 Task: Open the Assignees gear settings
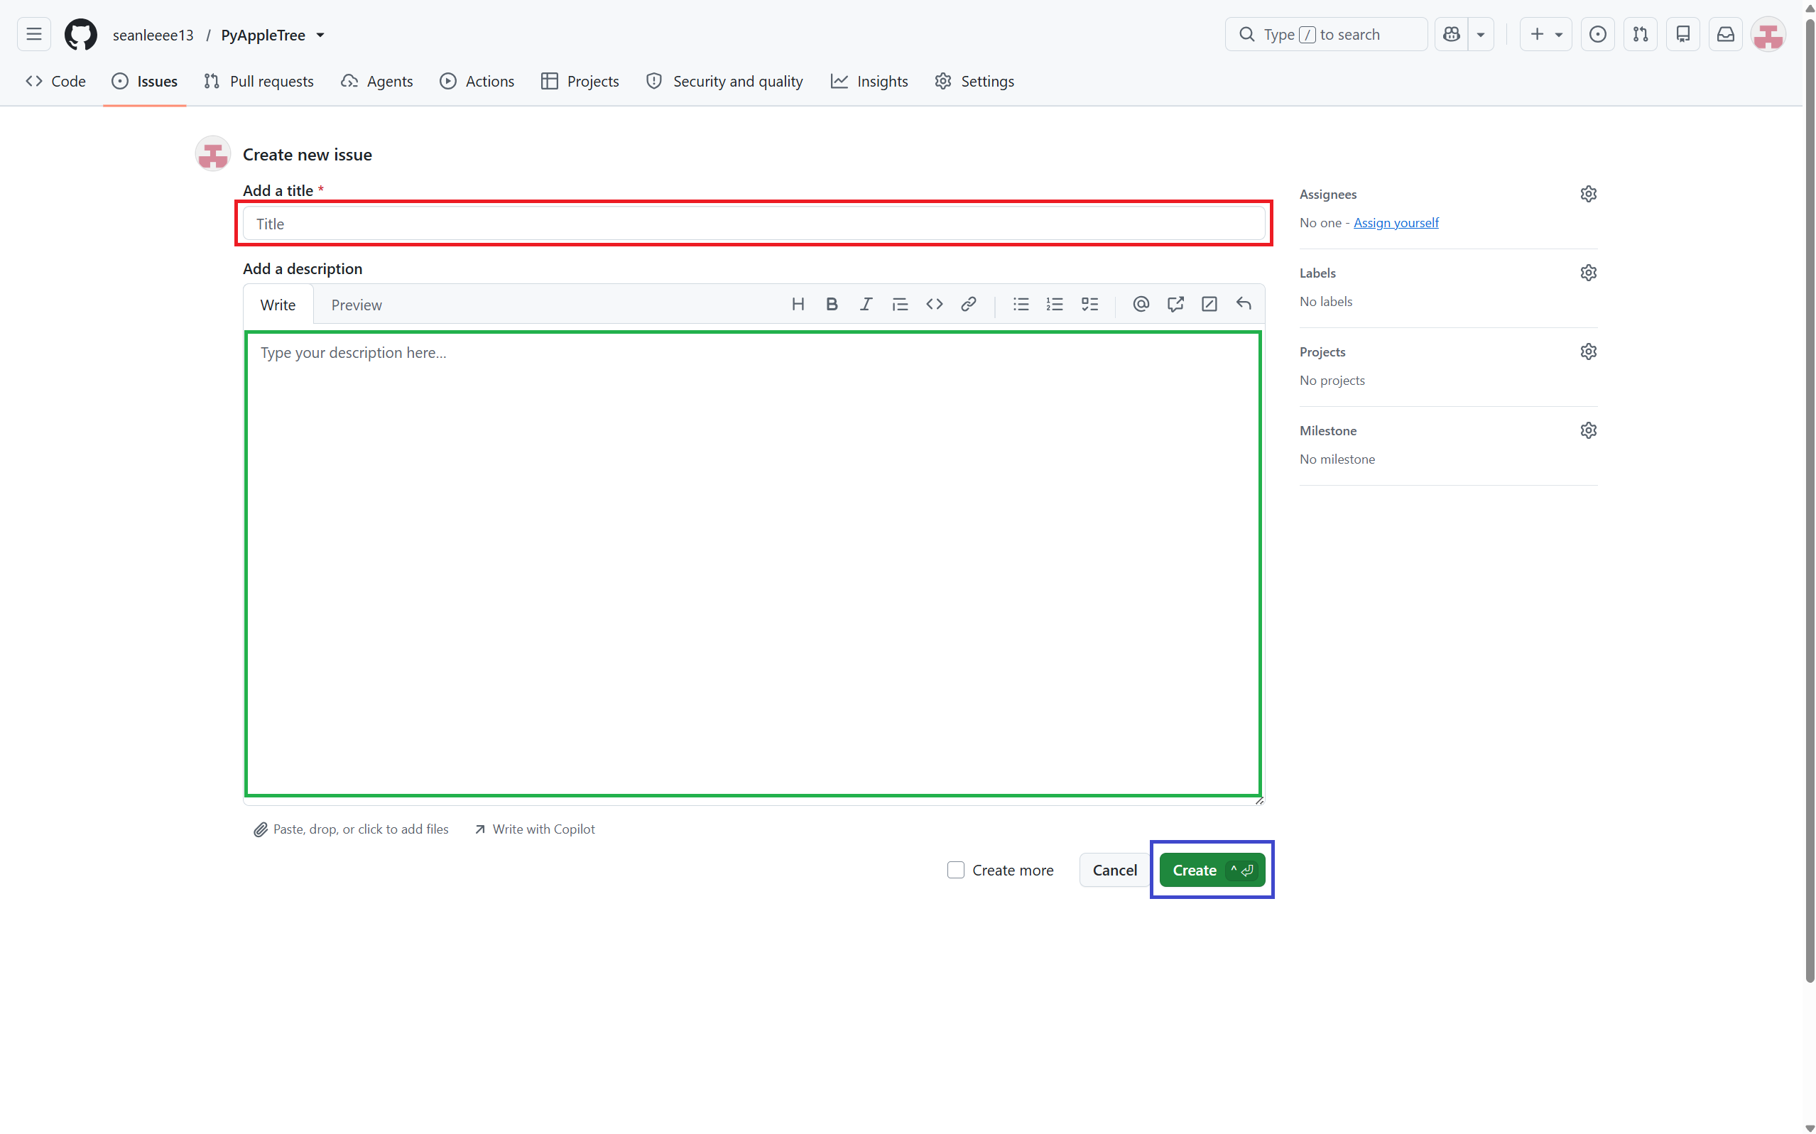coord(1588,195)
